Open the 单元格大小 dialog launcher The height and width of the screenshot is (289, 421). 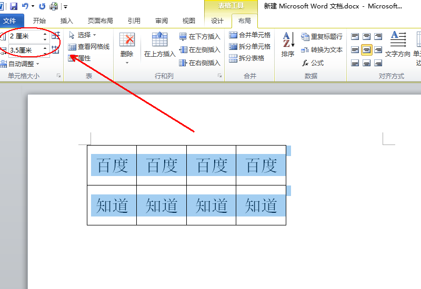tap(58, 76)
